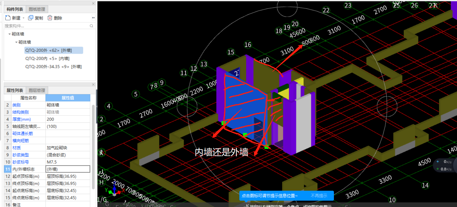Expand the toolbar overflow arrows

tap(93, 18)
